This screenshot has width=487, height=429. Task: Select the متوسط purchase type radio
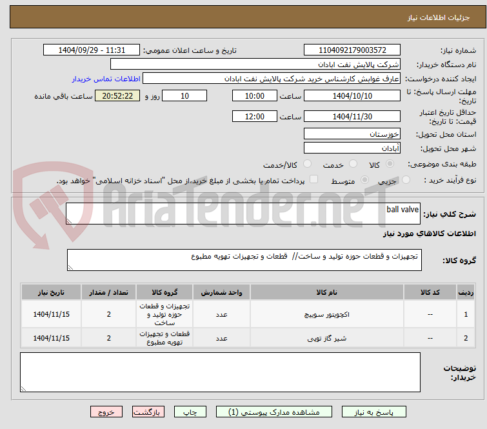click(364, 180)
